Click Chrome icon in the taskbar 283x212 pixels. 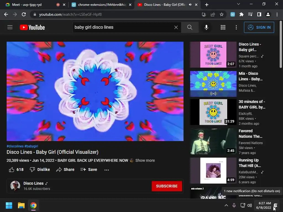[33, 205]
